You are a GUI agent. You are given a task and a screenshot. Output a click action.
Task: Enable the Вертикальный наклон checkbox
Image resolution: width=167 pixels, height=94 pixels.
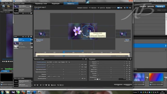coord(47,69)
